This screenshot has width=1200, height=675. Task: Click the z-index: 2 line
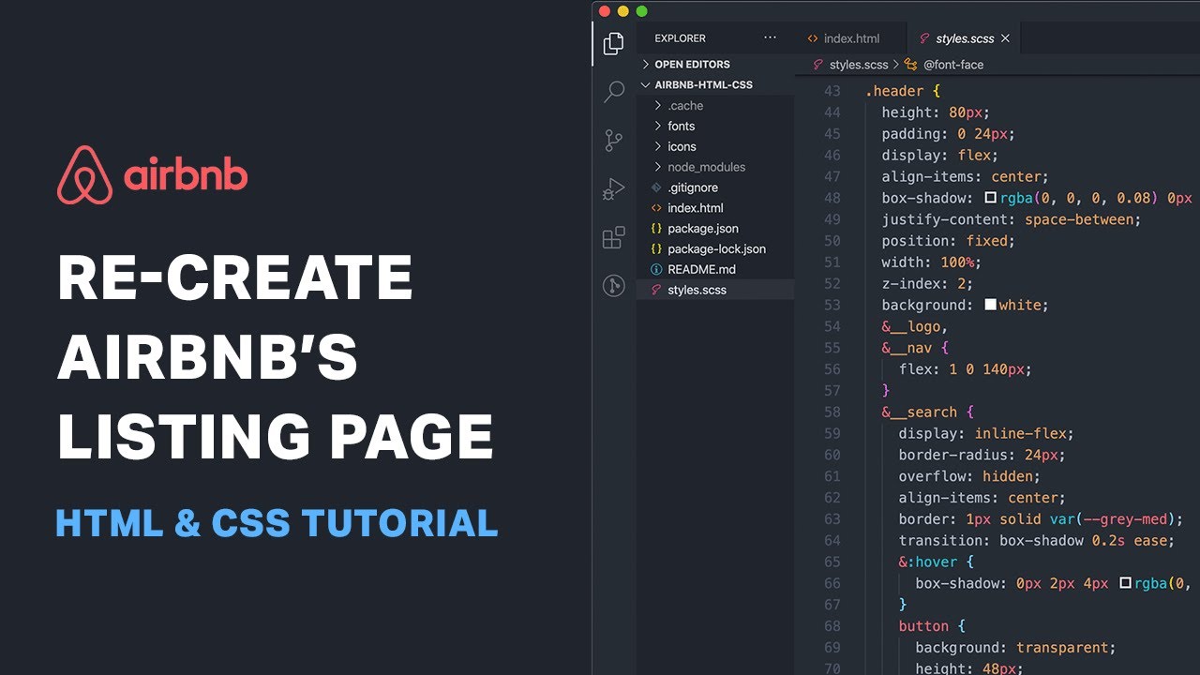pyautogui.click(x=927, y=284)
